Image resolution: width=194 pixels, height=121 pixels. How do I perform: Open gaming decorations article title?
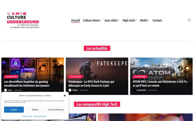coord(27,84)
